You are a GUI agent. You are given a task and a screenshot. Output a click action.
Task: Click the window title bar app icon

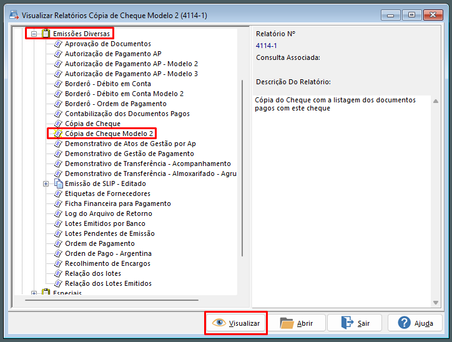14,15
